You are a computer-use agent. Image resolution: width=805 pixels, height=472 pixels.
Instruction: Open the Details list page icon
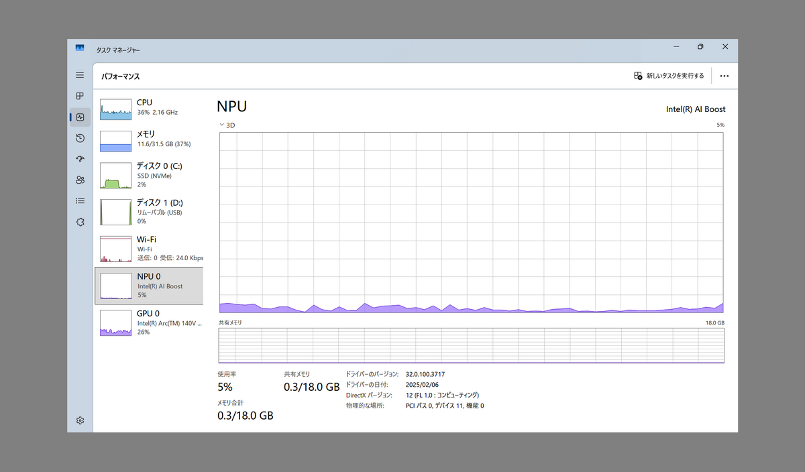(80, 200)
